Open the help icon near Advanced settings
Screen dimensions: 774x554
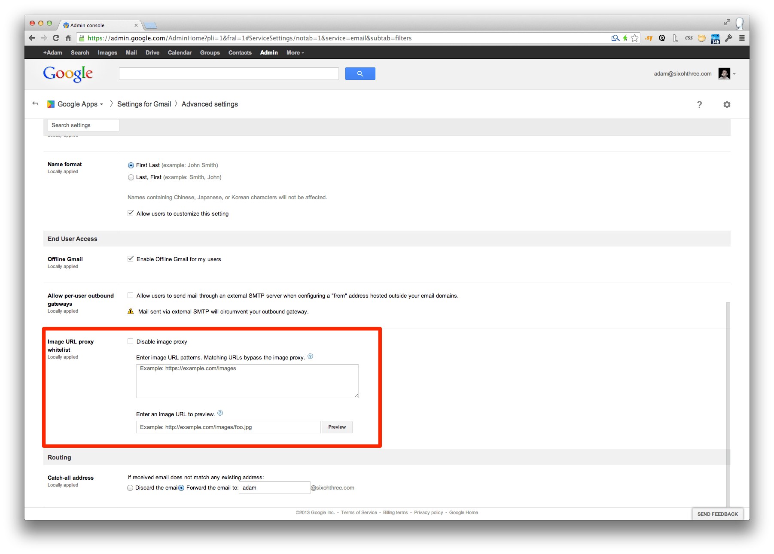coord(699,104)
